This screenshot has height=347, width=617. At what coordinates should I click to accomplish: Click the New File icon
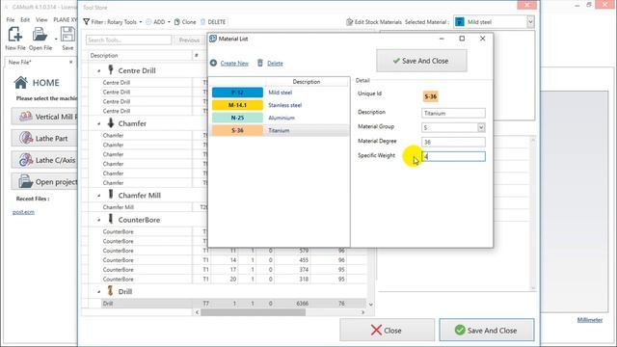point(15,35)
